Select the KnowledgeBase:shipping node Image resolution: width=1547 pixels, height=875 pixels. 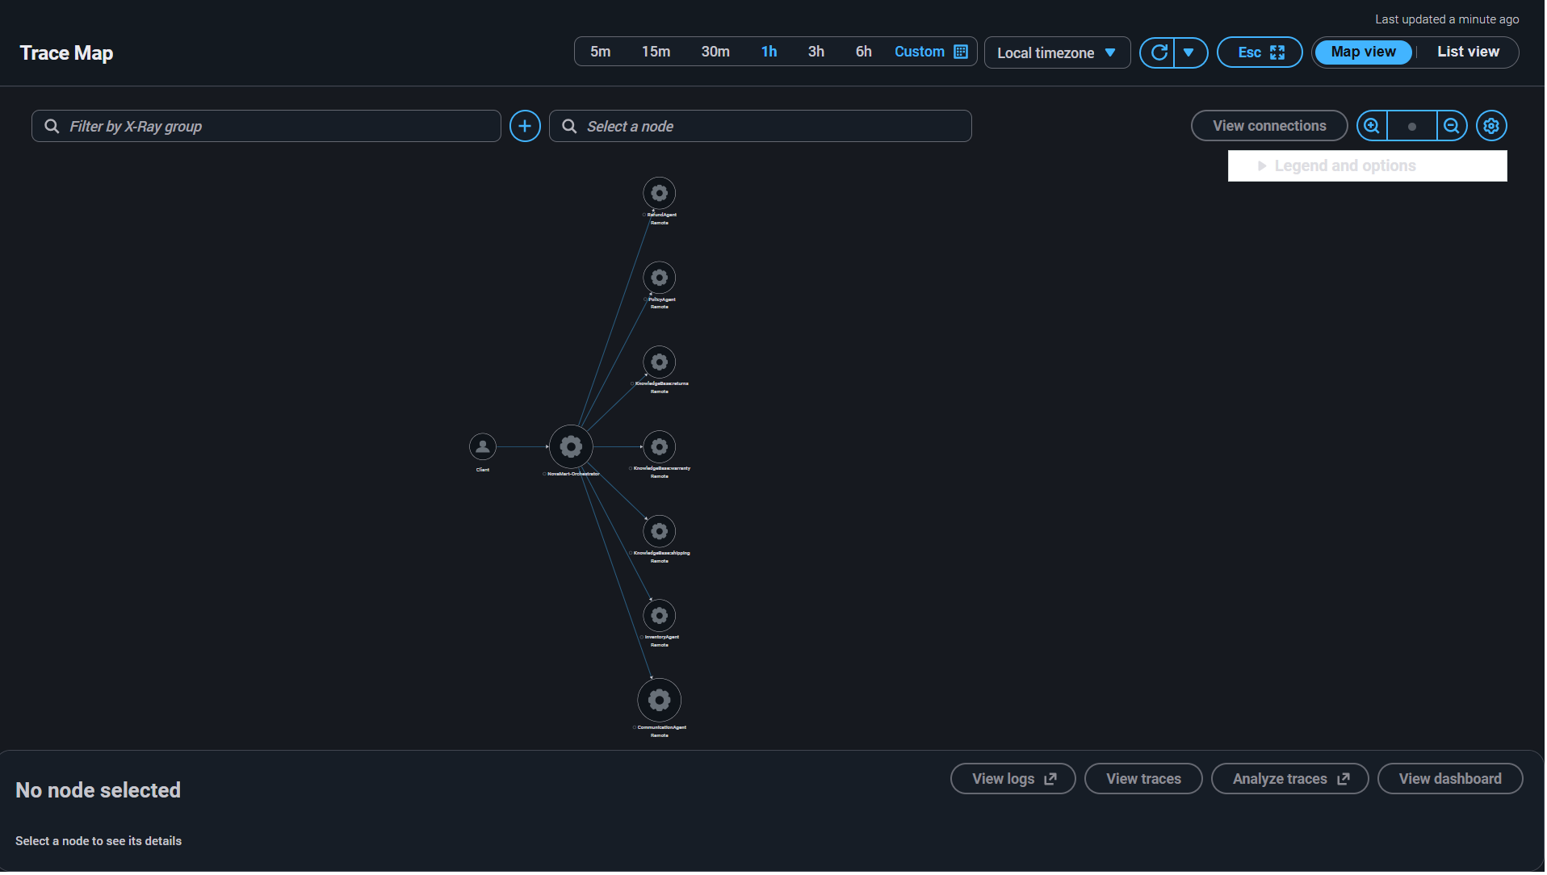[660, 531]
